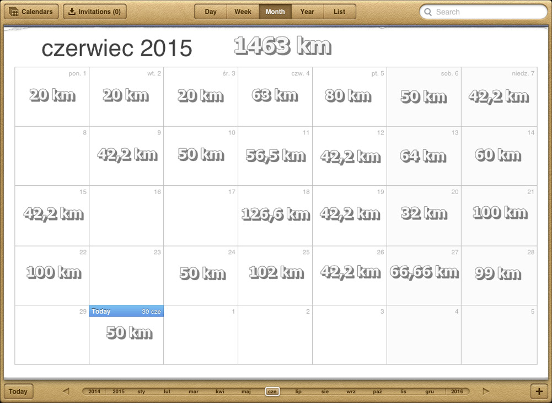The image size is (552, 403).
Task: Switch to Week view
Action: click(243, 12)
